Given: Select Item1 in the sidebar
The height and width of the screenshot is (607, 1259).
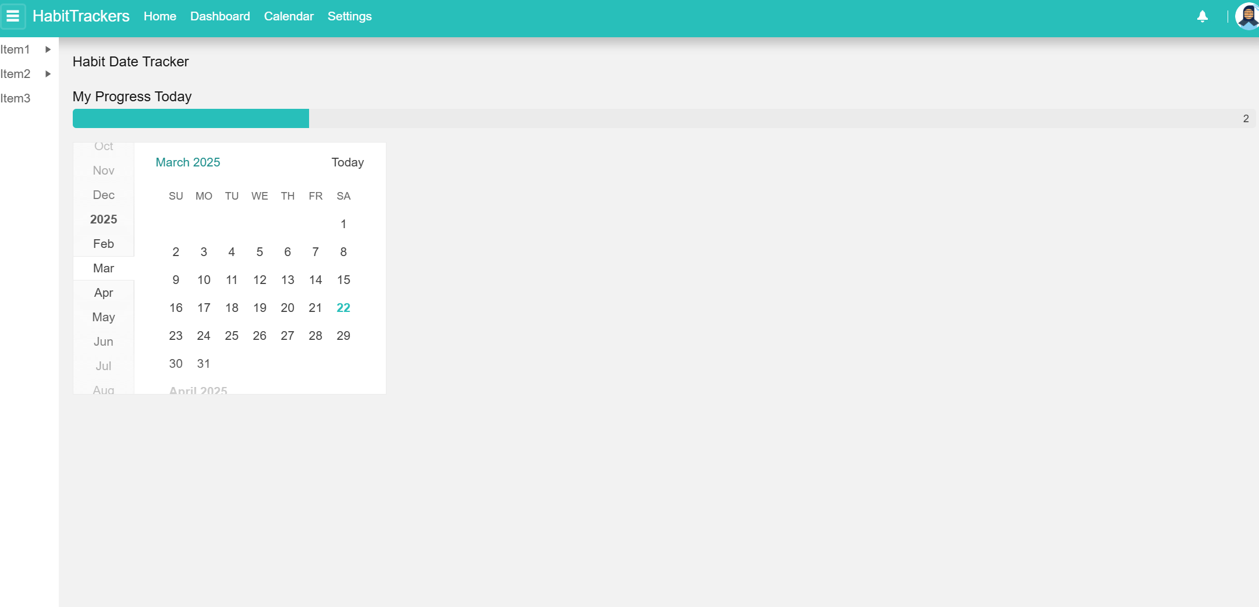Looking at the screenshot, I should 15,49.
